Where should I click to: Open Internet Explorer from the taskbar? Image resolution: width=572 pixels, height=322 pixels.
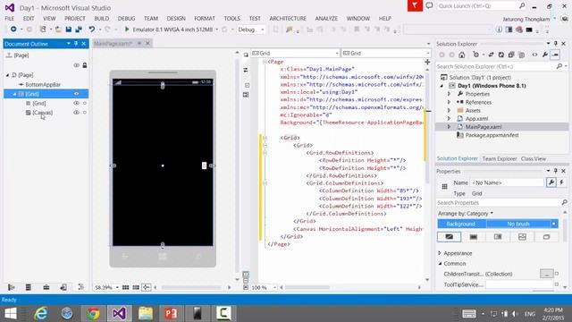(x=40, y=313)
